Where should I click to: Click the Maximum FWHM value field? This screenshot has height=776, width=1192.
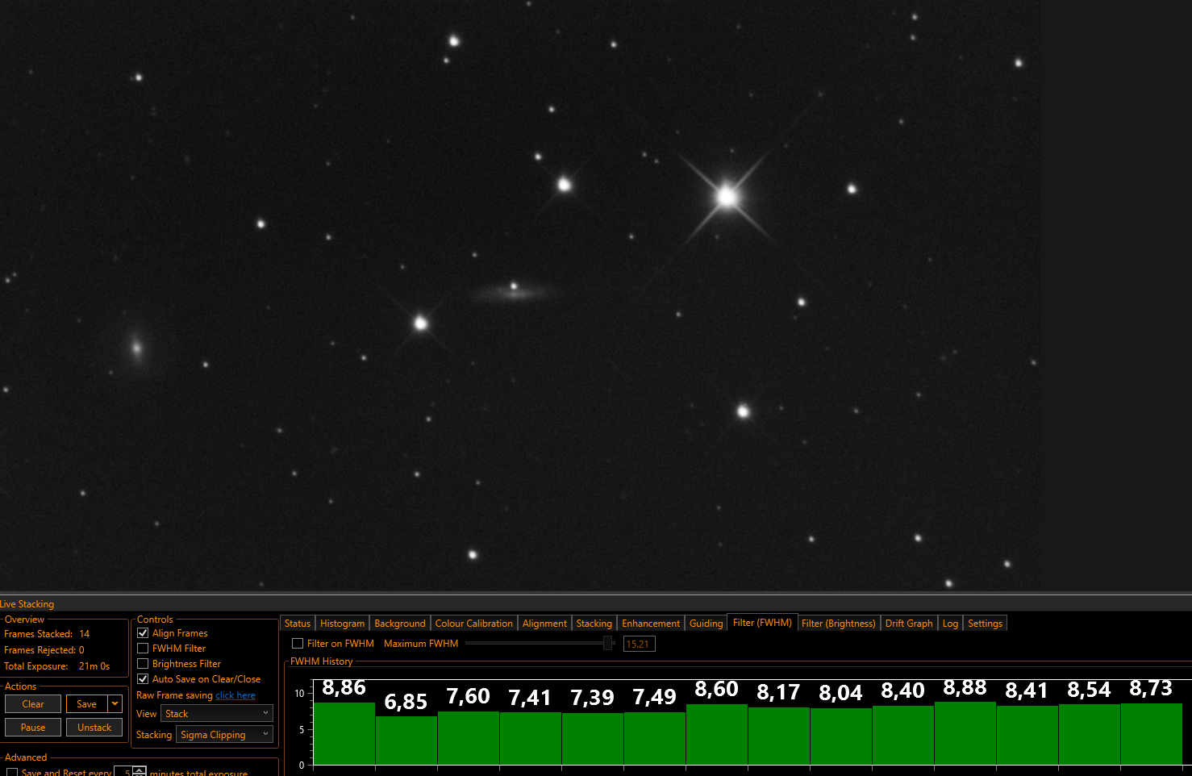click(x=639, y=644)
